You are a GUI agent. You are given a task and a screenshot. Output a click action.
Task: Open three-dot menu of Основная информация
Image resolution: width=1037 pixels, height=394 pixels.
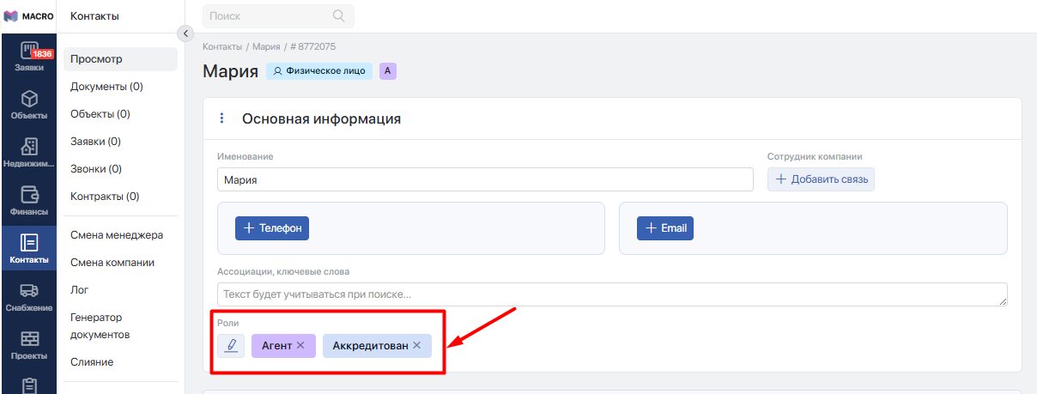click(x=222, y=118)
